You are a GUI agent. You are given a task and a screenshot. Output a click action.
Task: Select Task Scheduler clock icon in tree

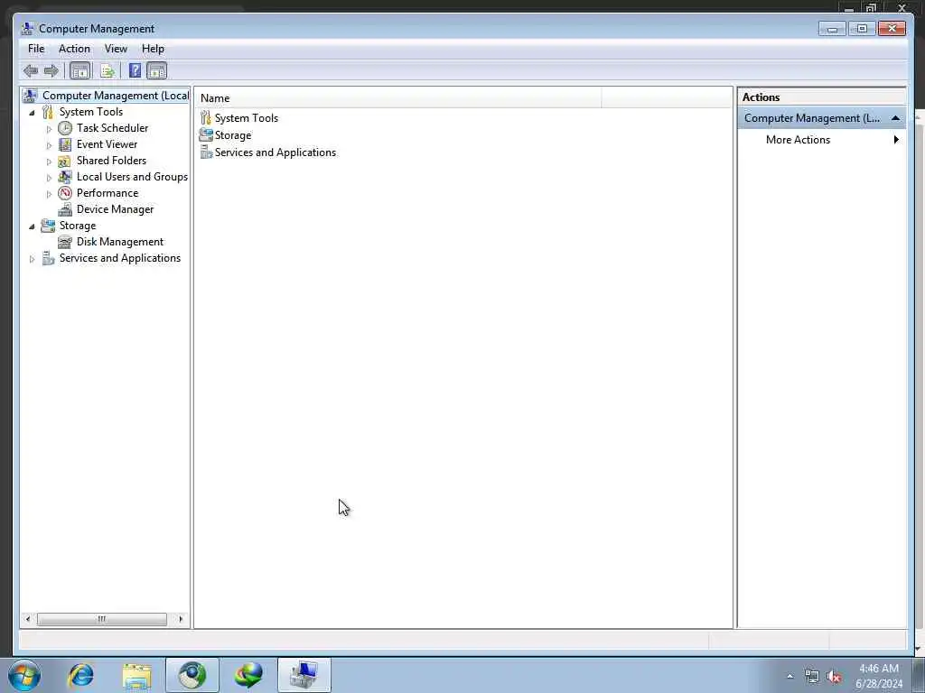click(x=65, y=128)
